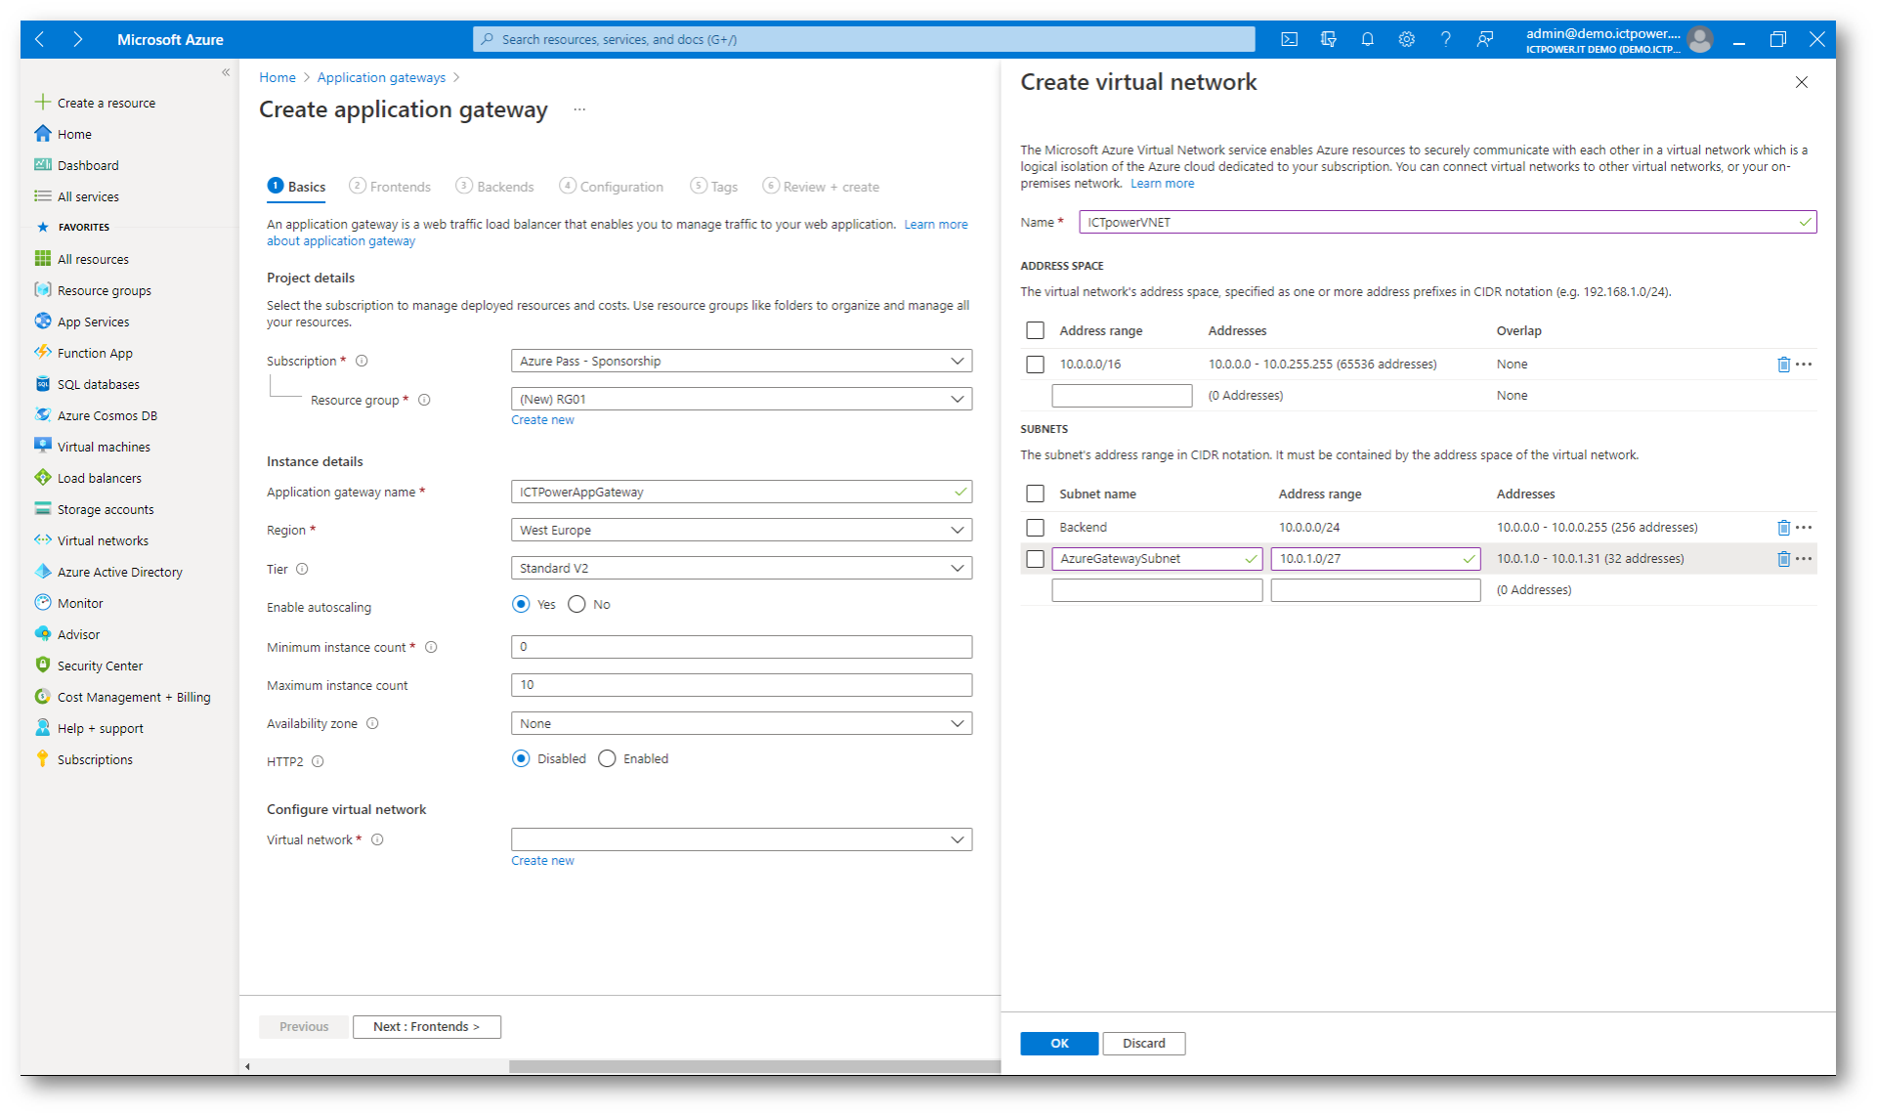
Task: Open the Resource group dropdown
Action: pos(742,399)
